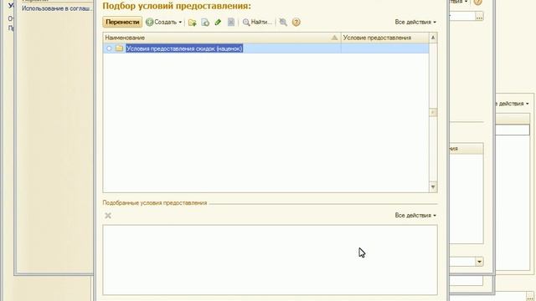Click the cancel search icon

coord(283,23)
